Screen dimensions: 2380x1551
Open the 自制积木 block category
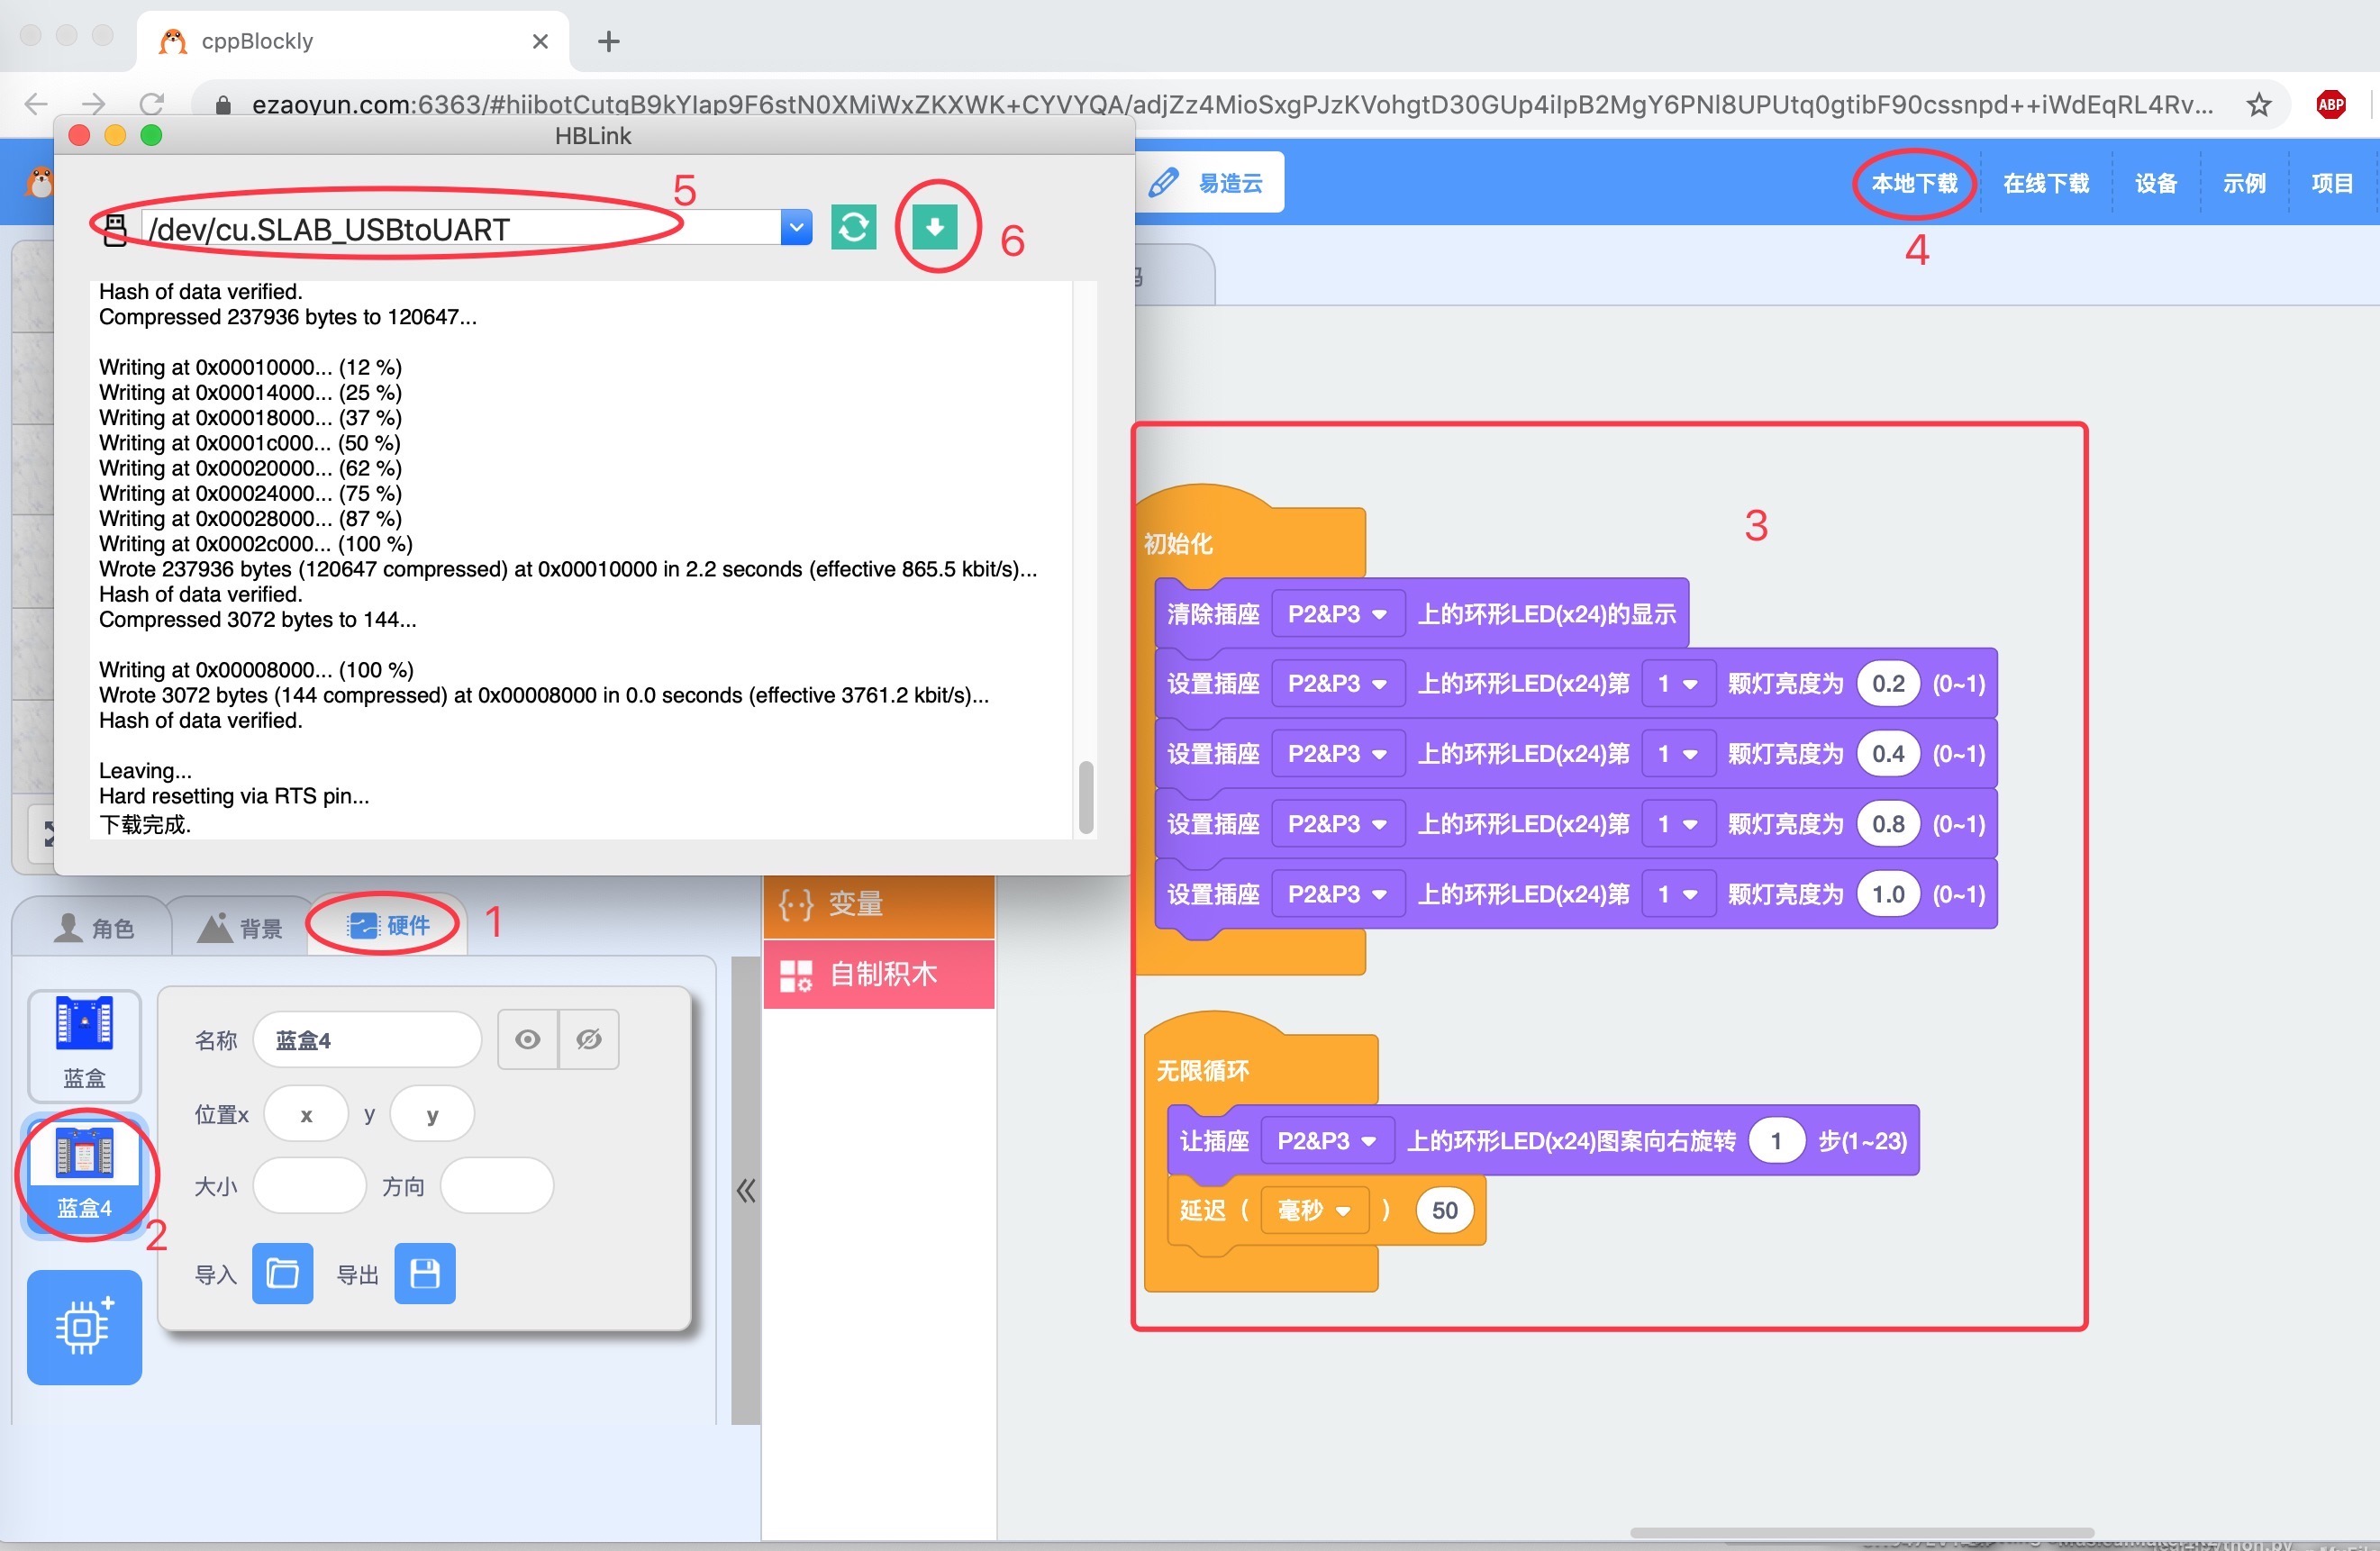pos(879,973)
